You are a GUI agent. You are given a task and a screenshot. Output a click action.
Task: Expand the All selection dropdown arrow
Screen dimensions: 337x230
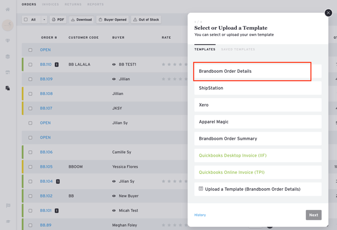(x=44, y=20)
